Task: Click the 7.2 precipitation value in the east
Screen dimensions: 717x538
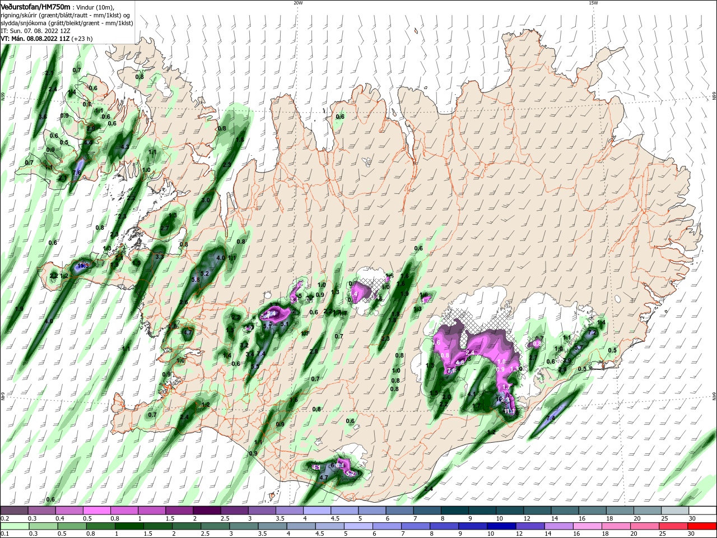Action: [x=591, y=332]
